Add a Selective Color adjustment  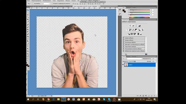pos(141,34)
